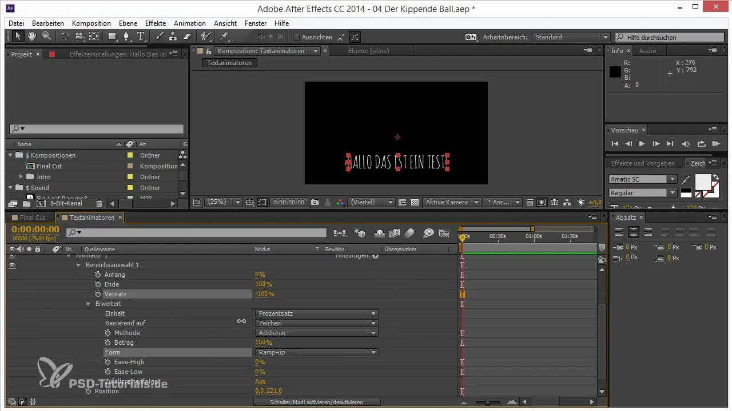Open the Amatic SC font dropdown

(643, 179)
